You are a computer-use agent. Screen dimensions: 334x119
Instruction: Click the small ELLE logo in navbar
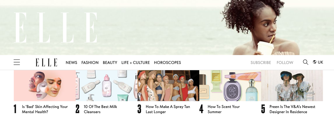click(x=46, y=62)
